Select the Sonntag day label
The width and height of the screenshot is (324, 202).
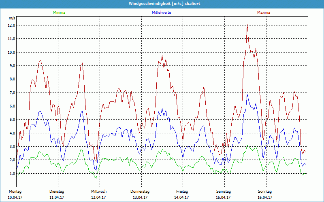[265, 191]
